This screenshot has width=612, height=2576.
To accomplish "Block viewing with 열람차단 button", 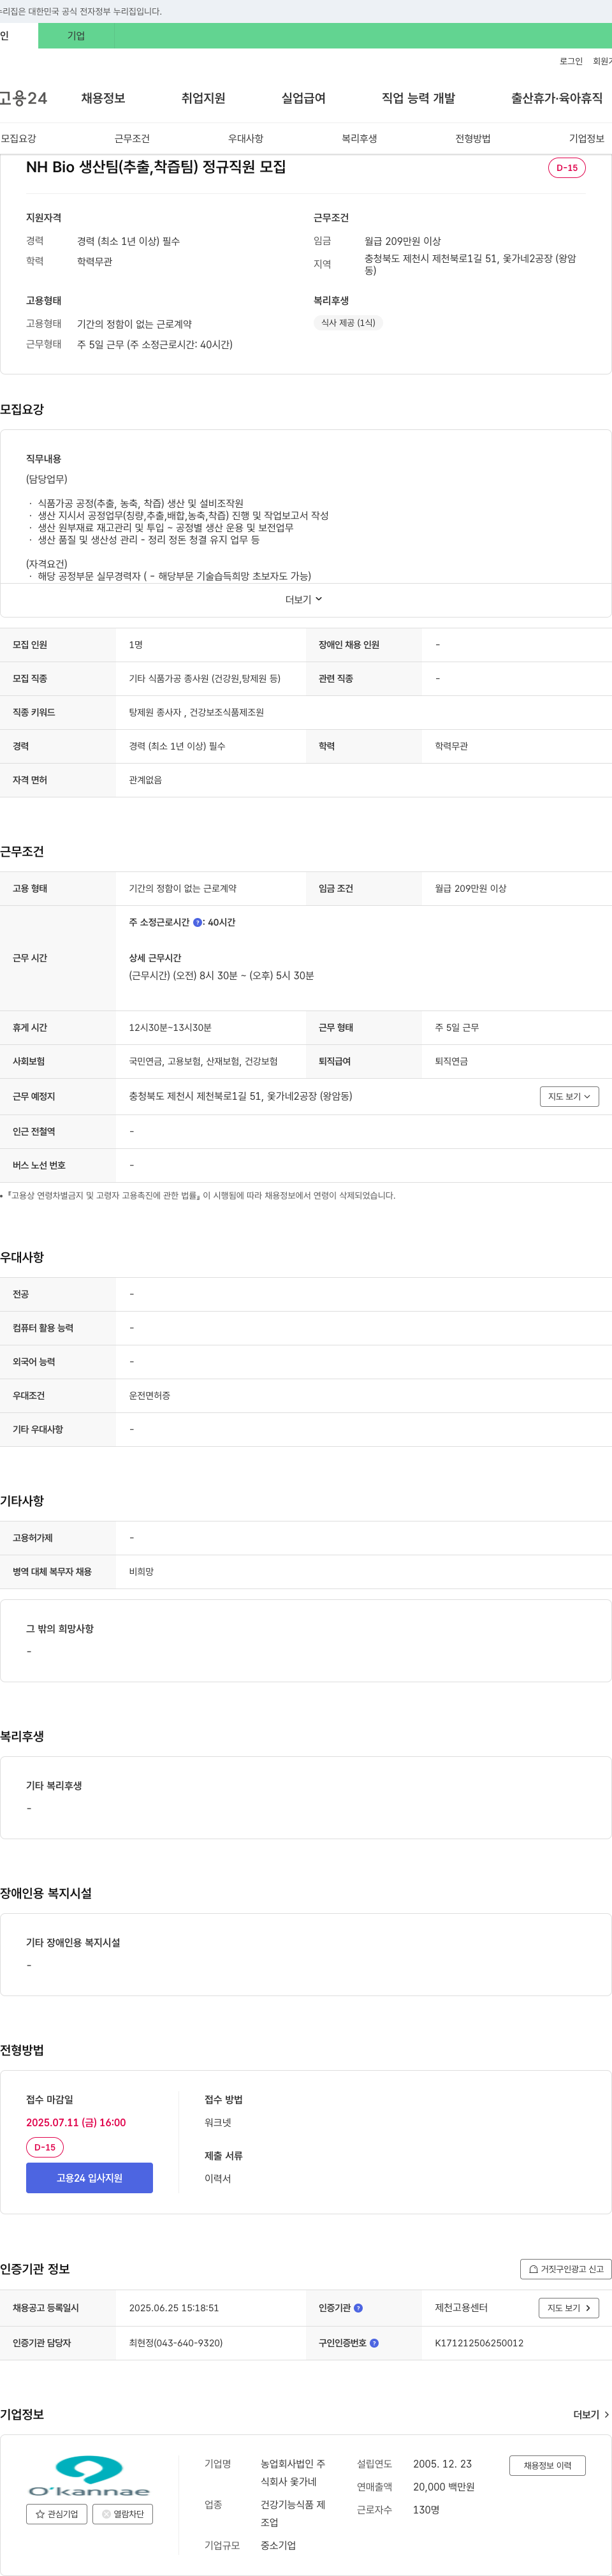I will click(123, 2514).
